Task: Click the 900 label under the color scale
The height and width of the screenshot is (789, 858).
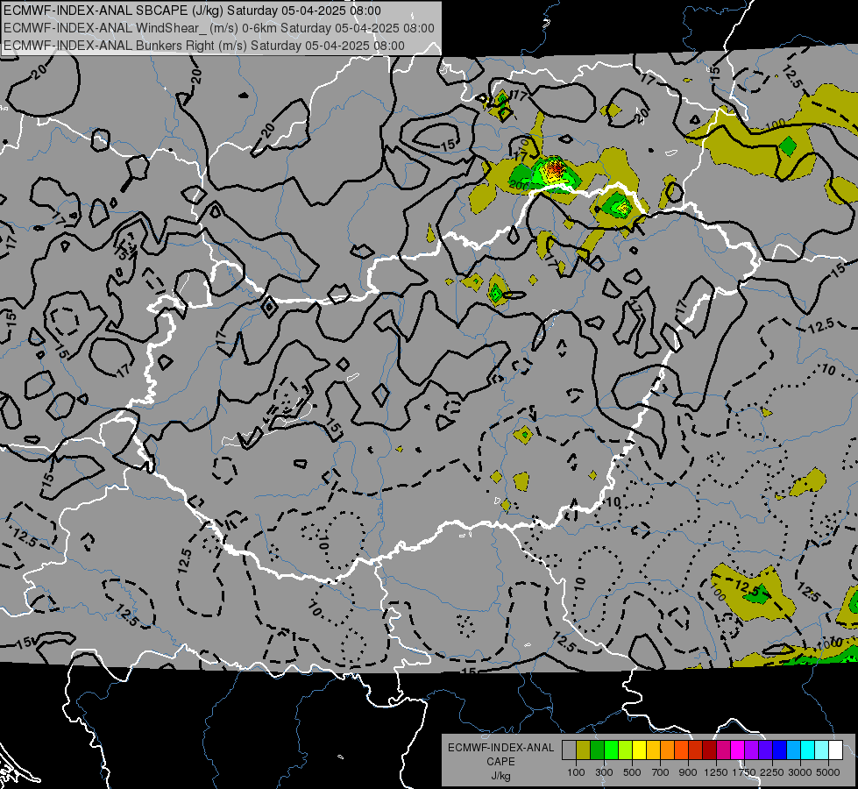Action: (688, 772)
